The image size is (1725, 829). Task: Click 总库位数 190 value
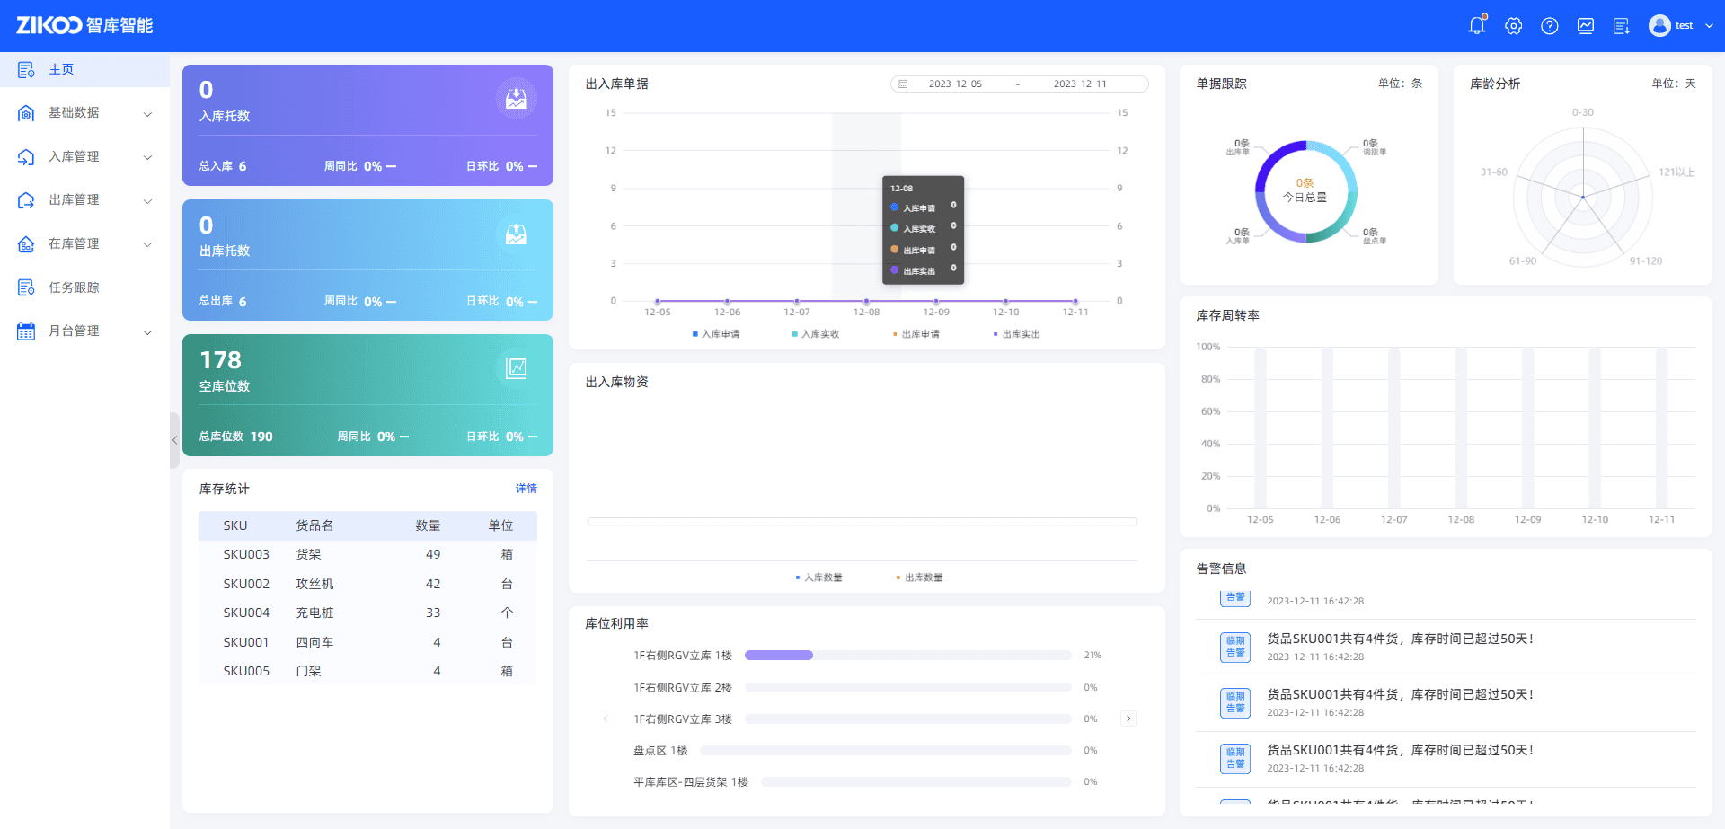(261, 437)
